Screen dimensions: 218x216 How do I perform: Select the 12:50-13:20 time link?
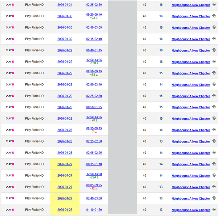94,174
